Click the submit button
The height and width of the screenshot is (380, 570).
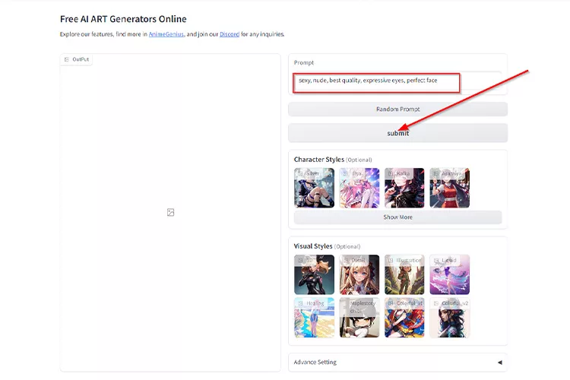[x=397, y=133]
